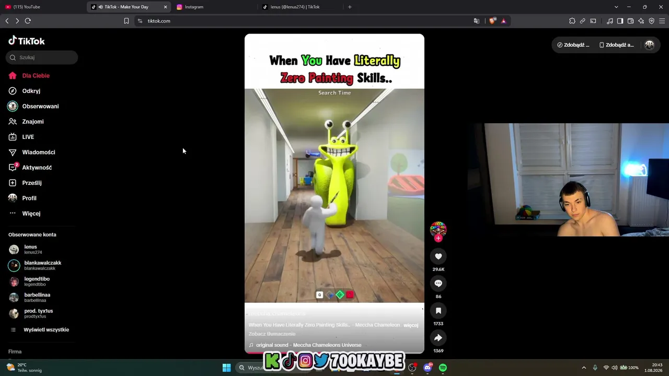The image size is (669, 376).
Task: Open the Meccha Chameleon creator avatar
Action: (x=438, y=229)
